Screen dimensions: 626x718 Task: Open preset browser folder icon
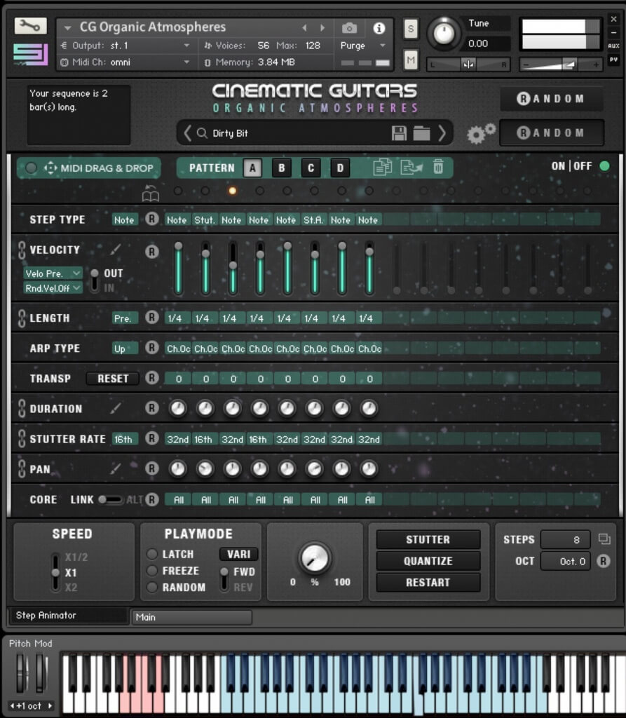(421, 133)
